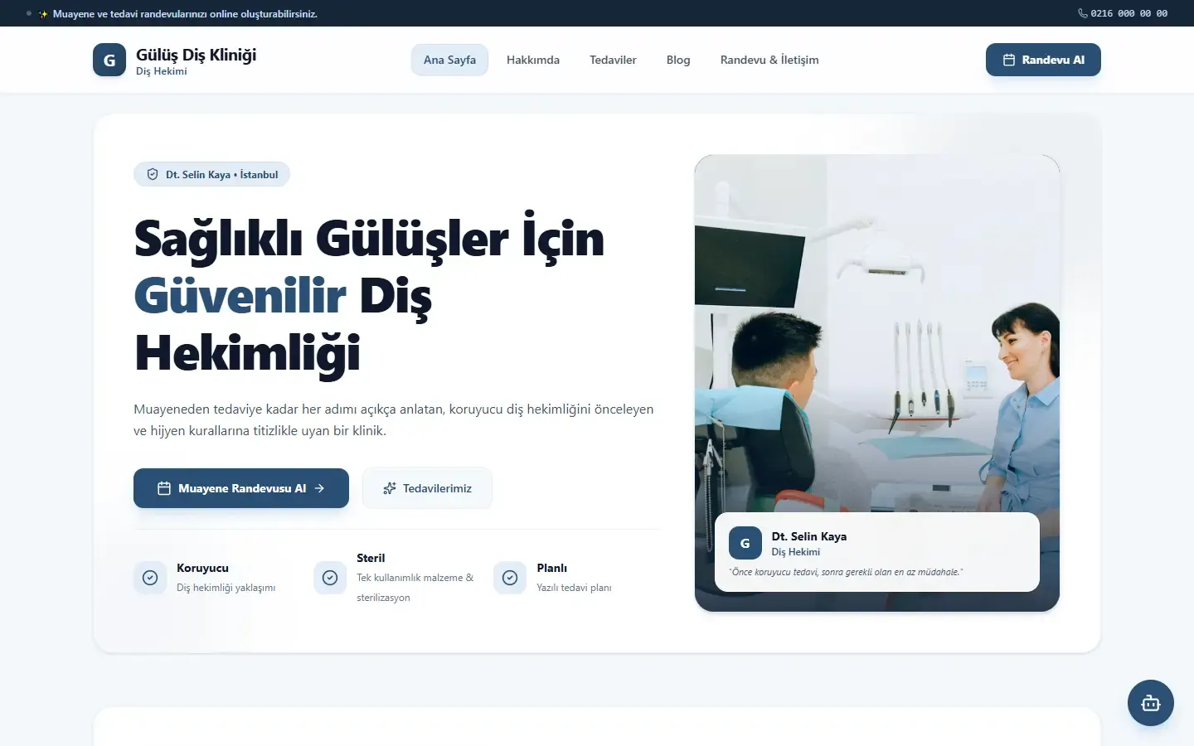Click the 'Güvenilir' highlighted headline word

pos(240,296)
